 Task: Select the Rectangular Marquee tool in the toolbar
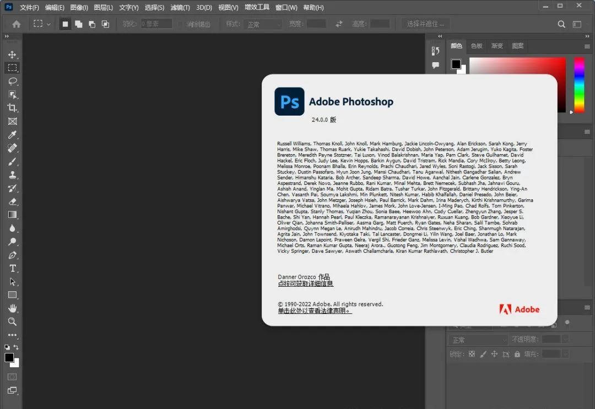[x=12, y=68]
